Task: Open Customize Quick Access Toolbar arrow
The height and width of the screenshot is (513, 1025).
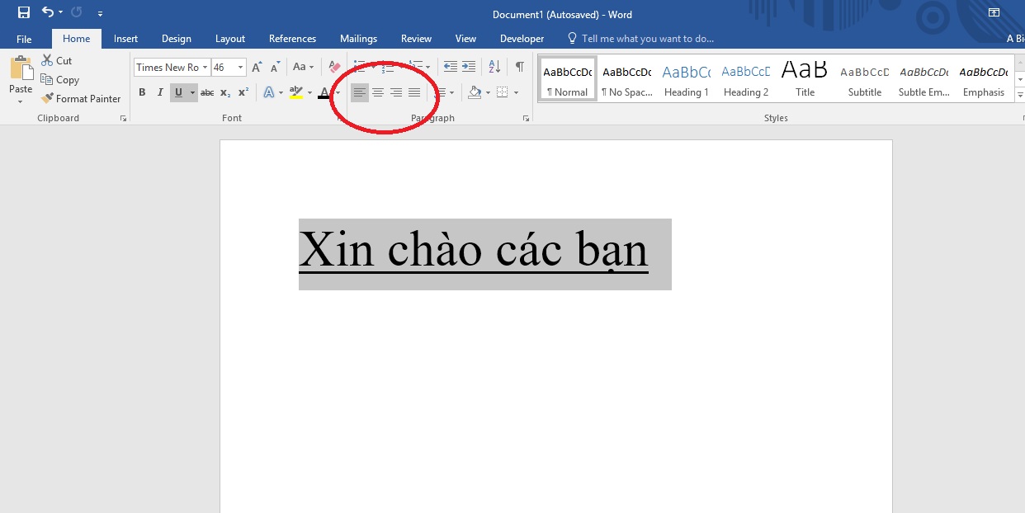Action: coord(100,13)
